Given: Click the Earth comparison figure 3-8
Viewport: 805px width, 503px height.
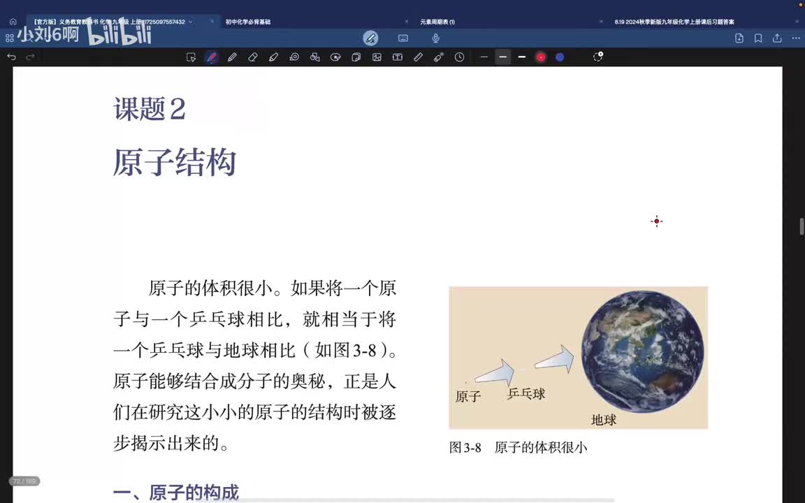Looking at the screenshot, I should [578, 357].
